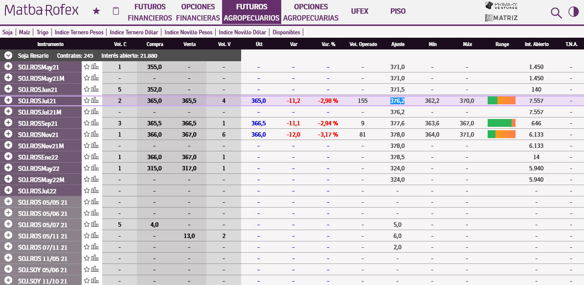Screen dimensions: 584x285
Task: Expand the SOJ.ROSJul21 row details
Action: click(x=8, y=100)
